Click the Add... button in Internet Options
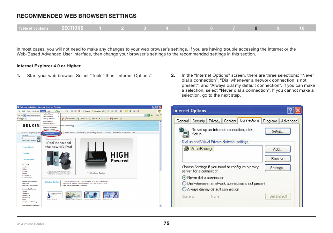 pyautogui.click(x=277, y=149)
